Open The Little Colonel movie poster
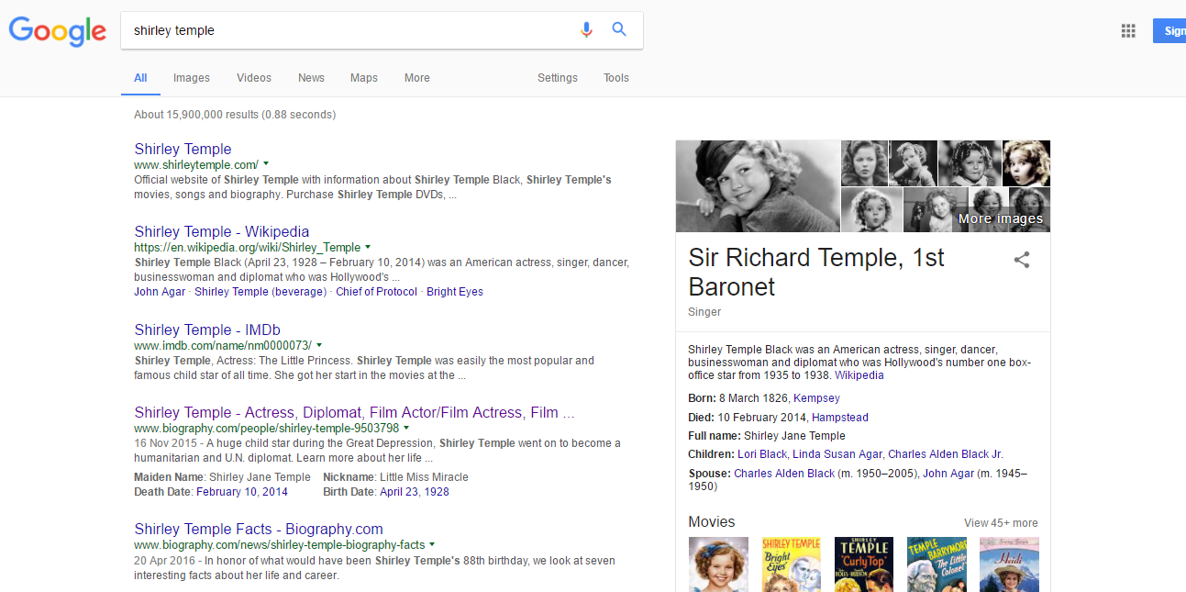This screenshot has height=592, width=1186. pyautogui.click(x=937, y=564)
